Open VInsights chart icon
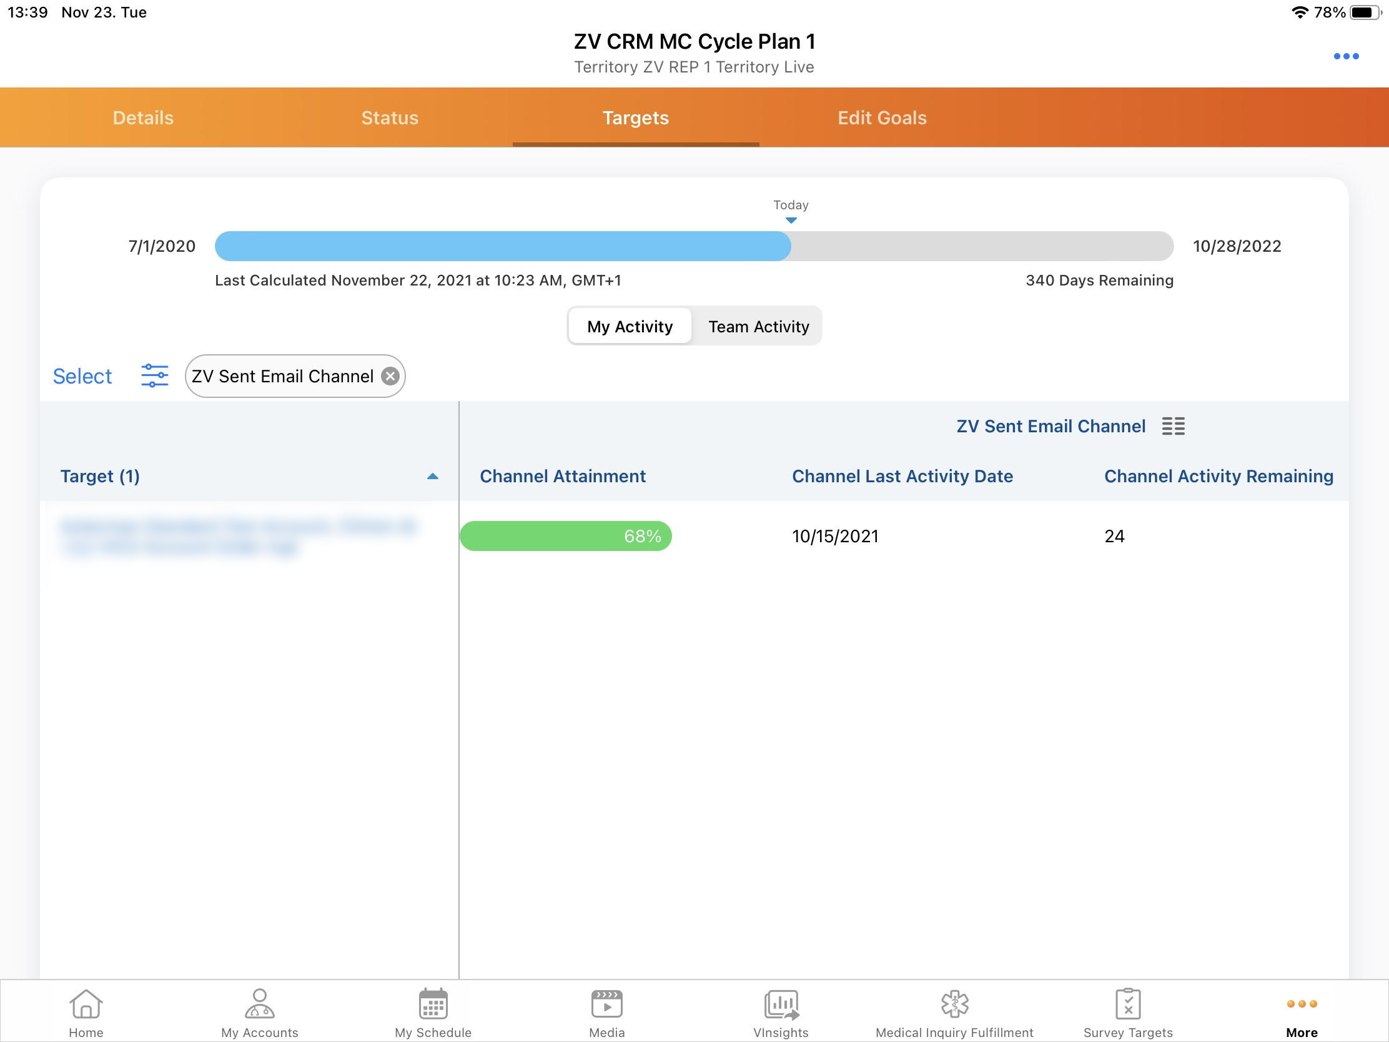 781,1004
